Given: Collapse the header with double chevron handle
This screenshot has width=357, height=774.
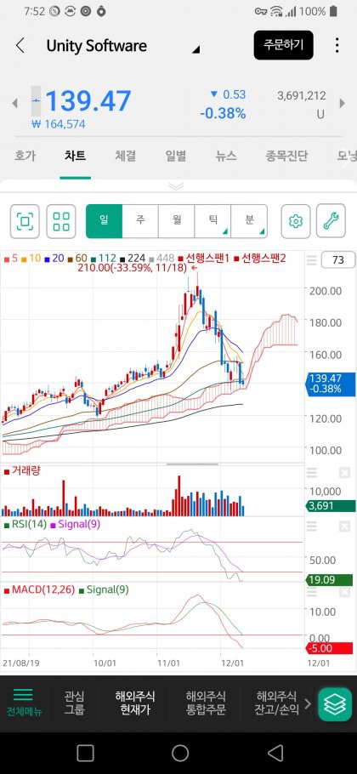Looking at the screenshot, I should [x=176, y=186].
